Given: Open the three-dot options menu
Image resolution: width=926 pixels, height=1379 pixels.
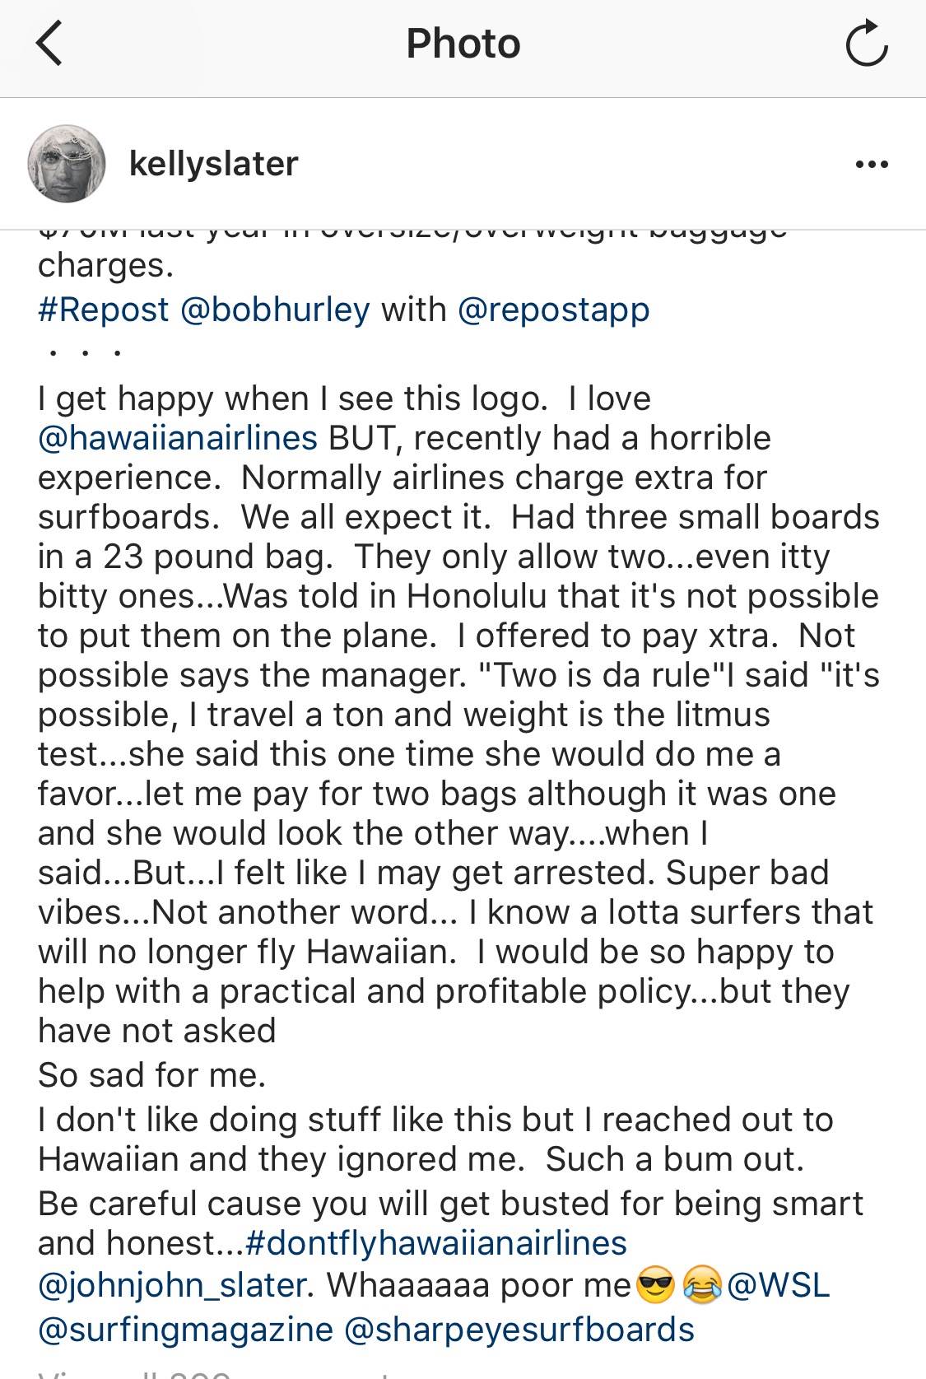Looking at the screenshot, I should (x=872, y=164).
